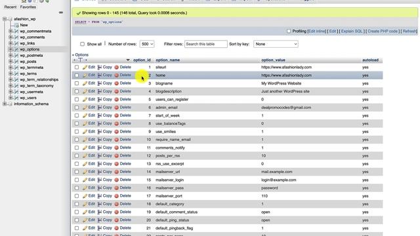Image resolution: width=420 pixels, height=236 pixels.
Task: Open the Number of rows dropdown
Action: 147,44
